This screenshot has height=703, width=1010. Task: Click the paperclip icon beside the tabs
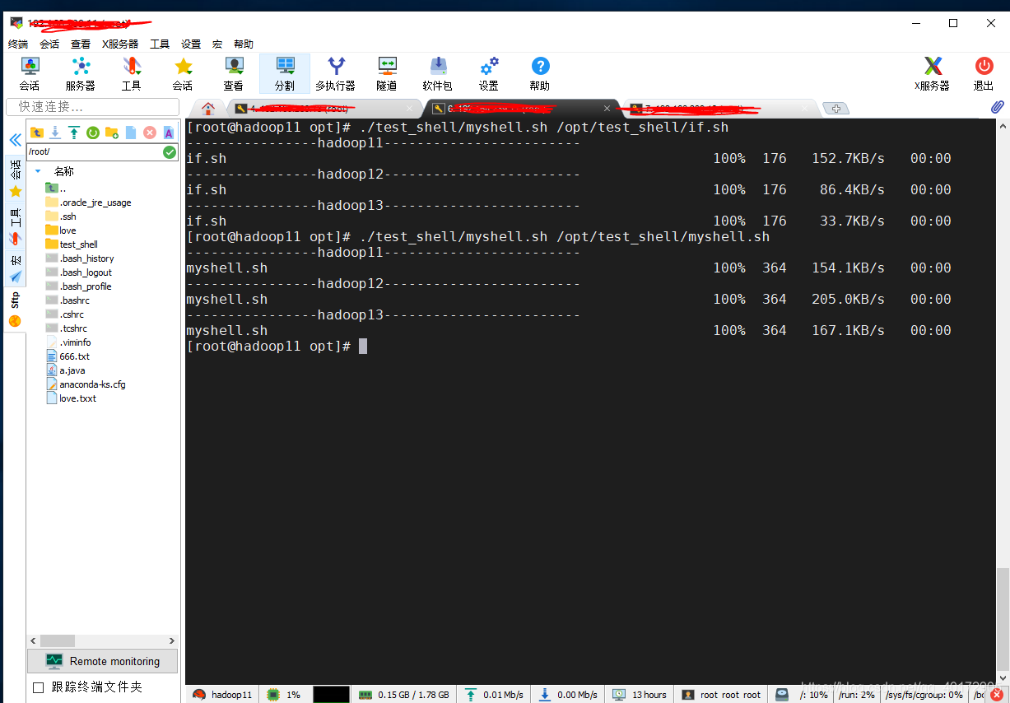pos(997,107)
